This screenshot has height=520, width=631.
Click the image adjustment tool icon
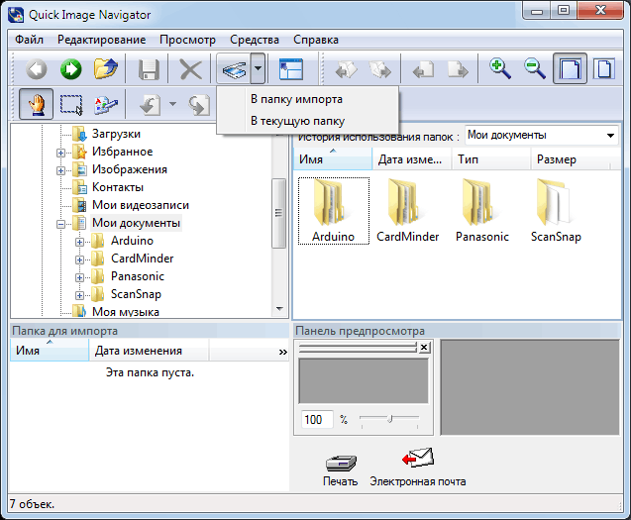pyautogui.click(x=105, y=105)
